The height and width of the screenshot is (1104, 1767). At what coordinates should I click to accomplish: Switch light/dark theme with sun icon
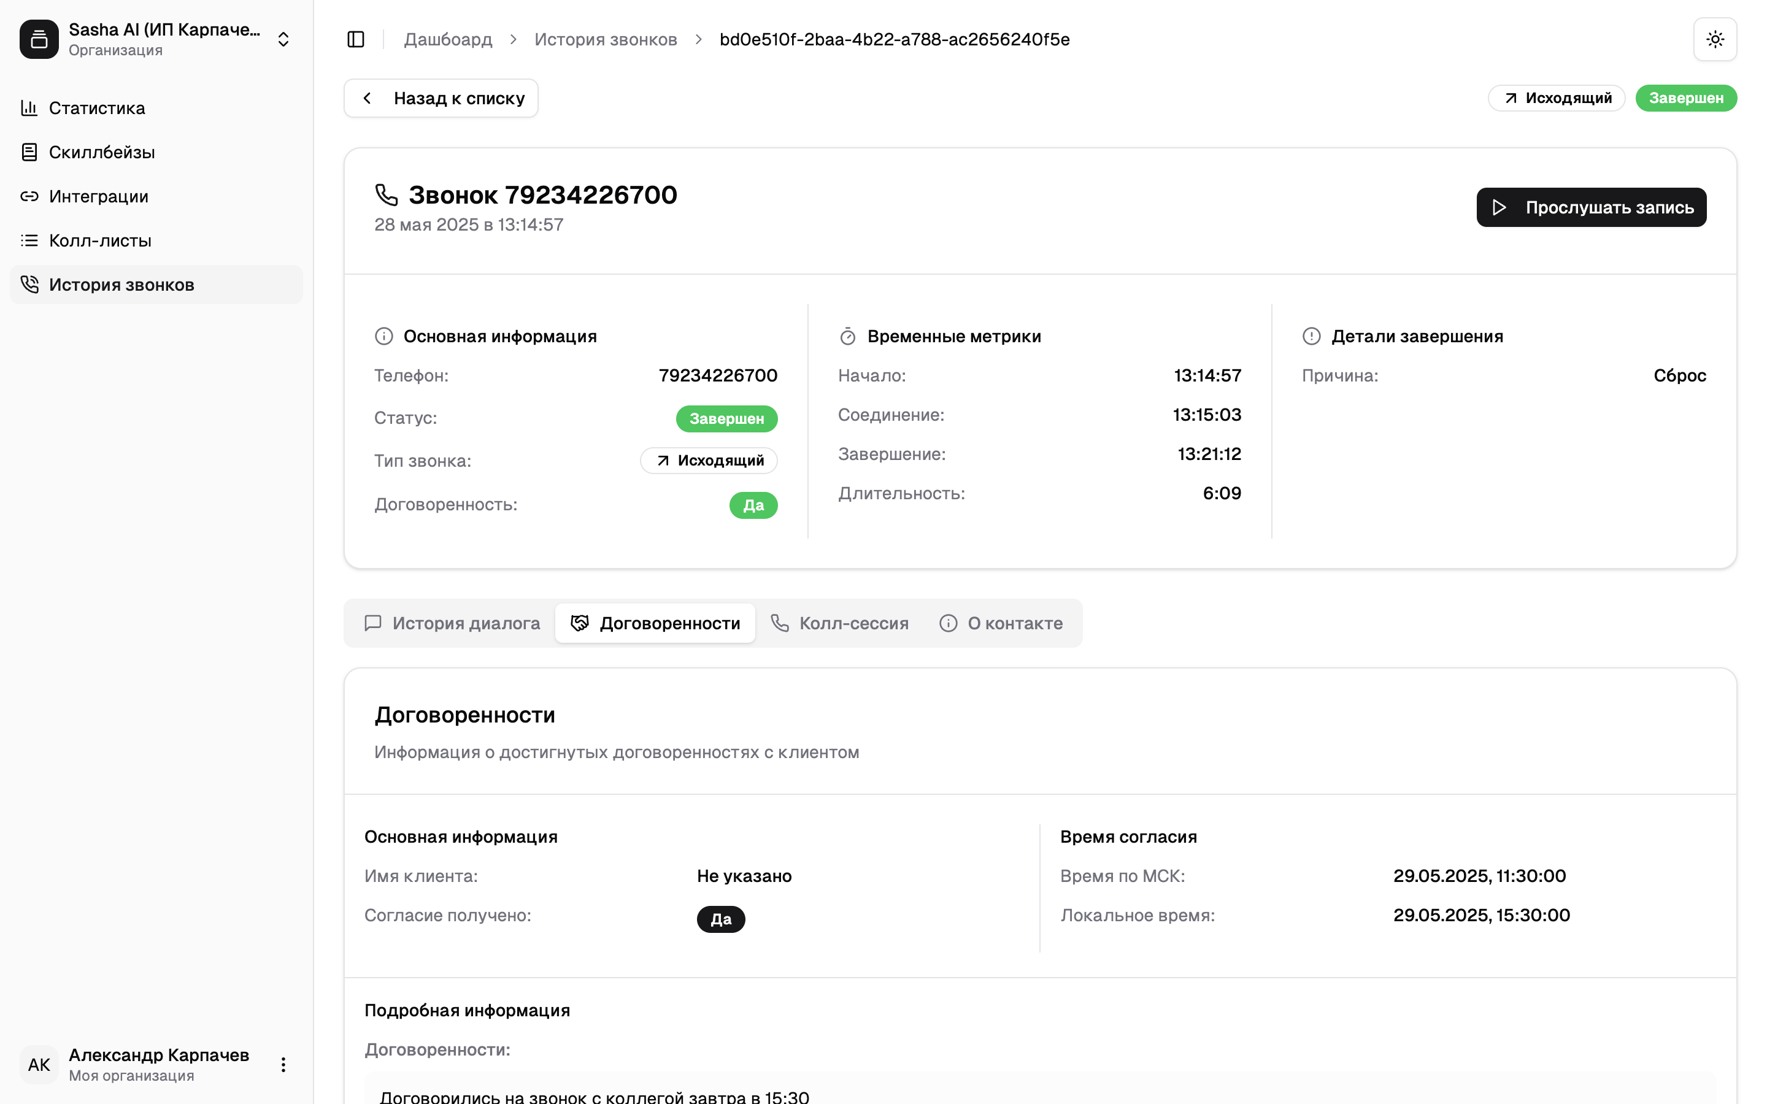(x=1714, y=39)
